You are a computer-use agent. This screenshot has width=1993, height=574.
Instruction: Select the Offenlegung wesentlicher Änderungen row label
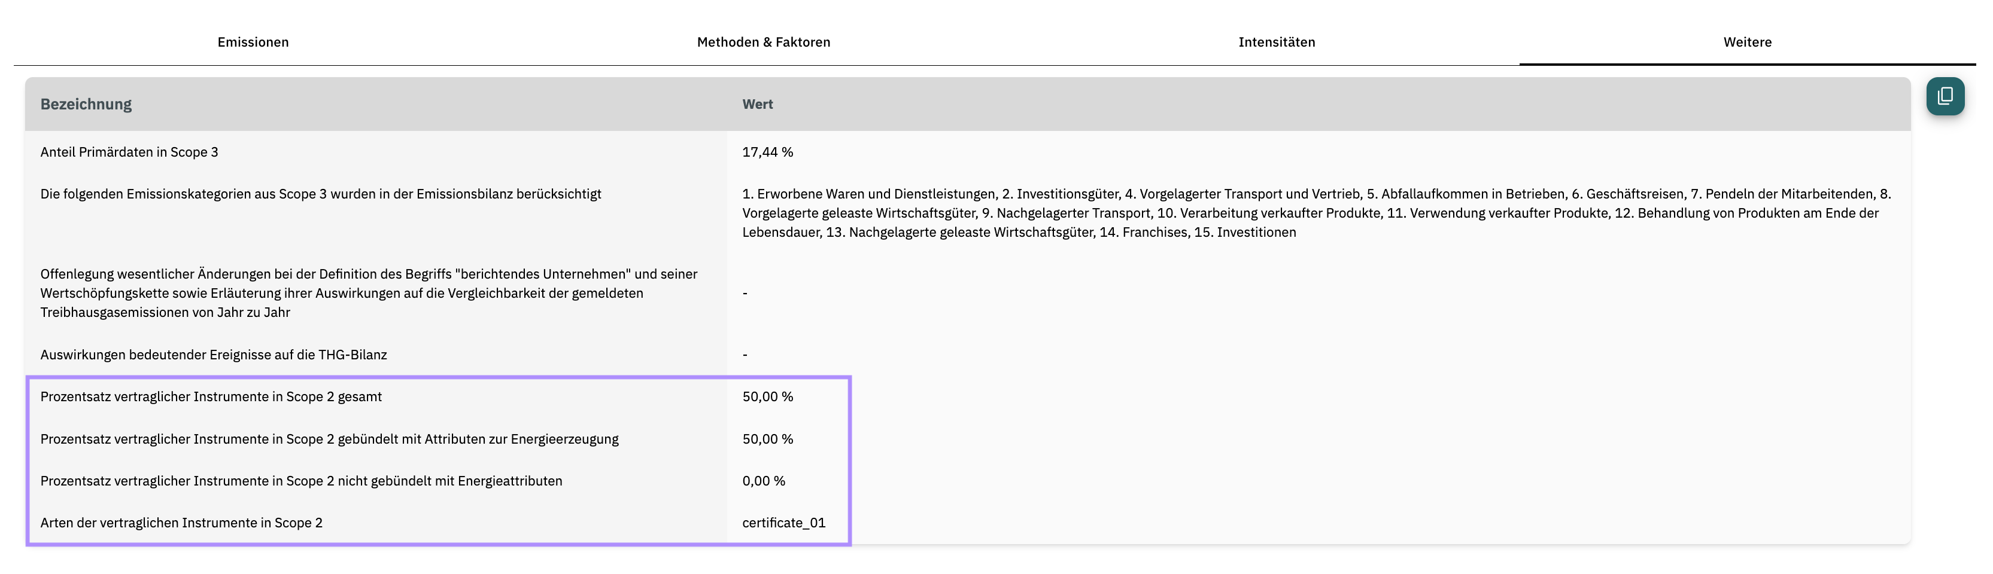369,294
